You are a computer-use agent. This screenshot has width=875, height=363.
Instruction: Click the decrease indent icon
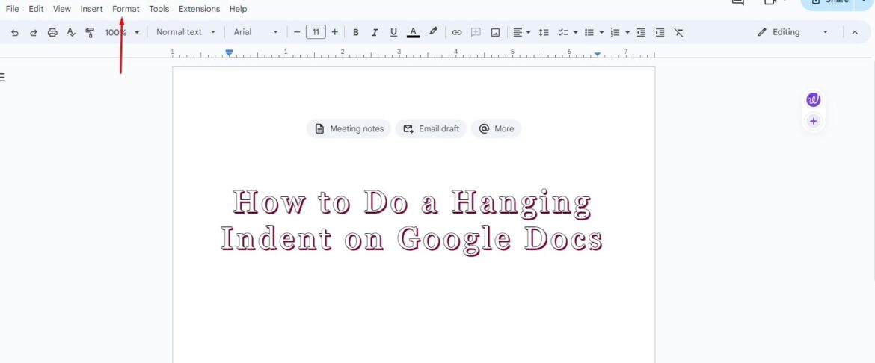pos(641,32)
